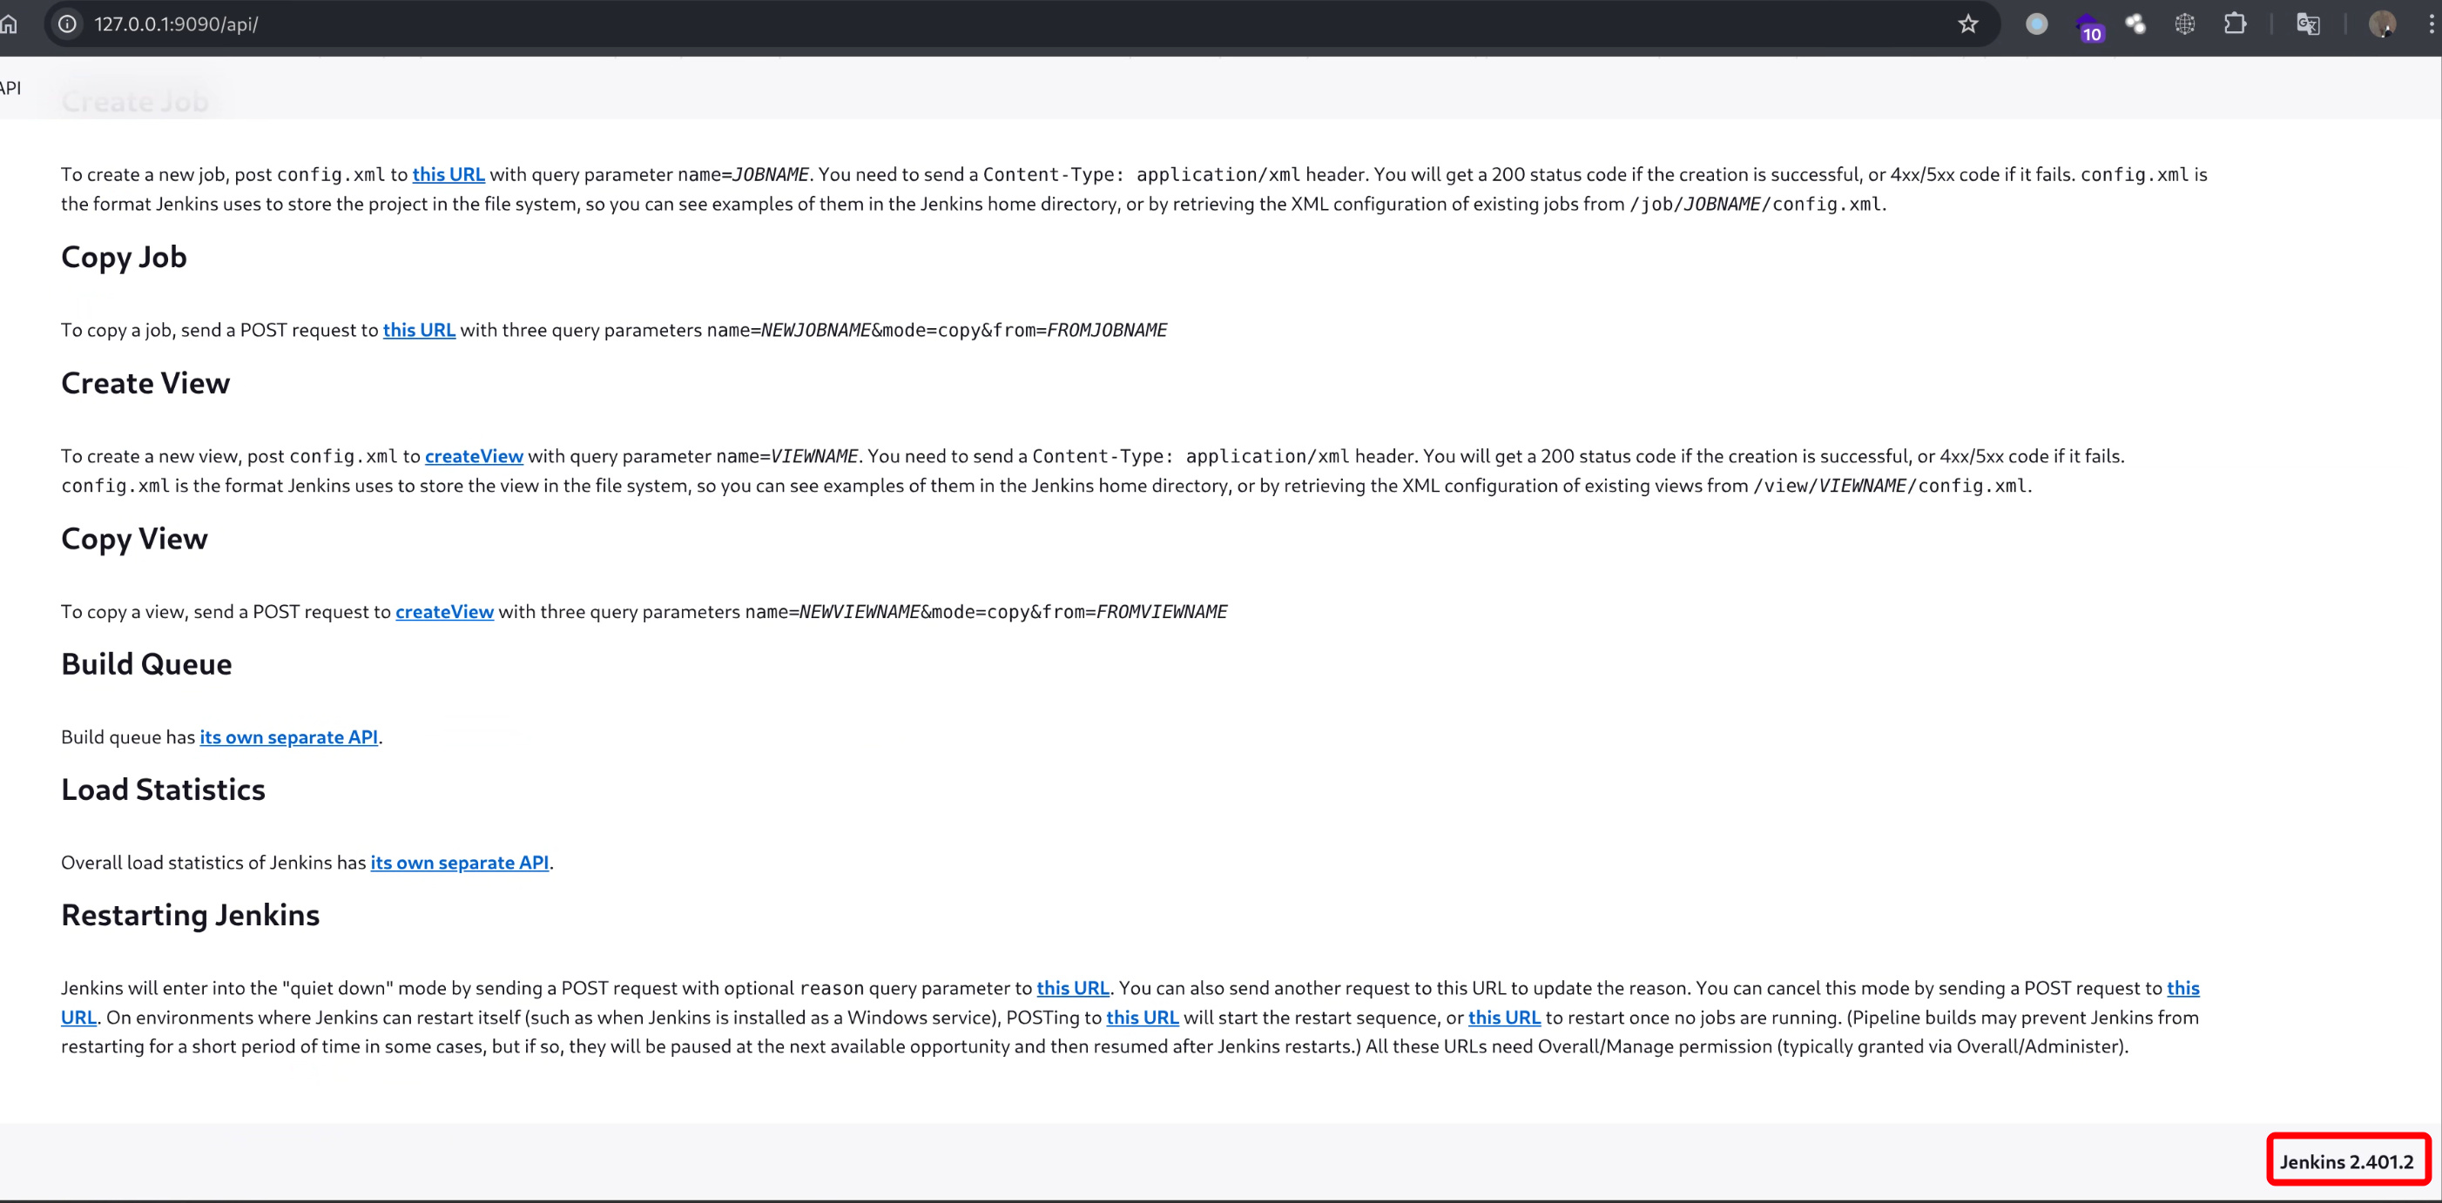Click the purple extension with badge 10

2088,25
